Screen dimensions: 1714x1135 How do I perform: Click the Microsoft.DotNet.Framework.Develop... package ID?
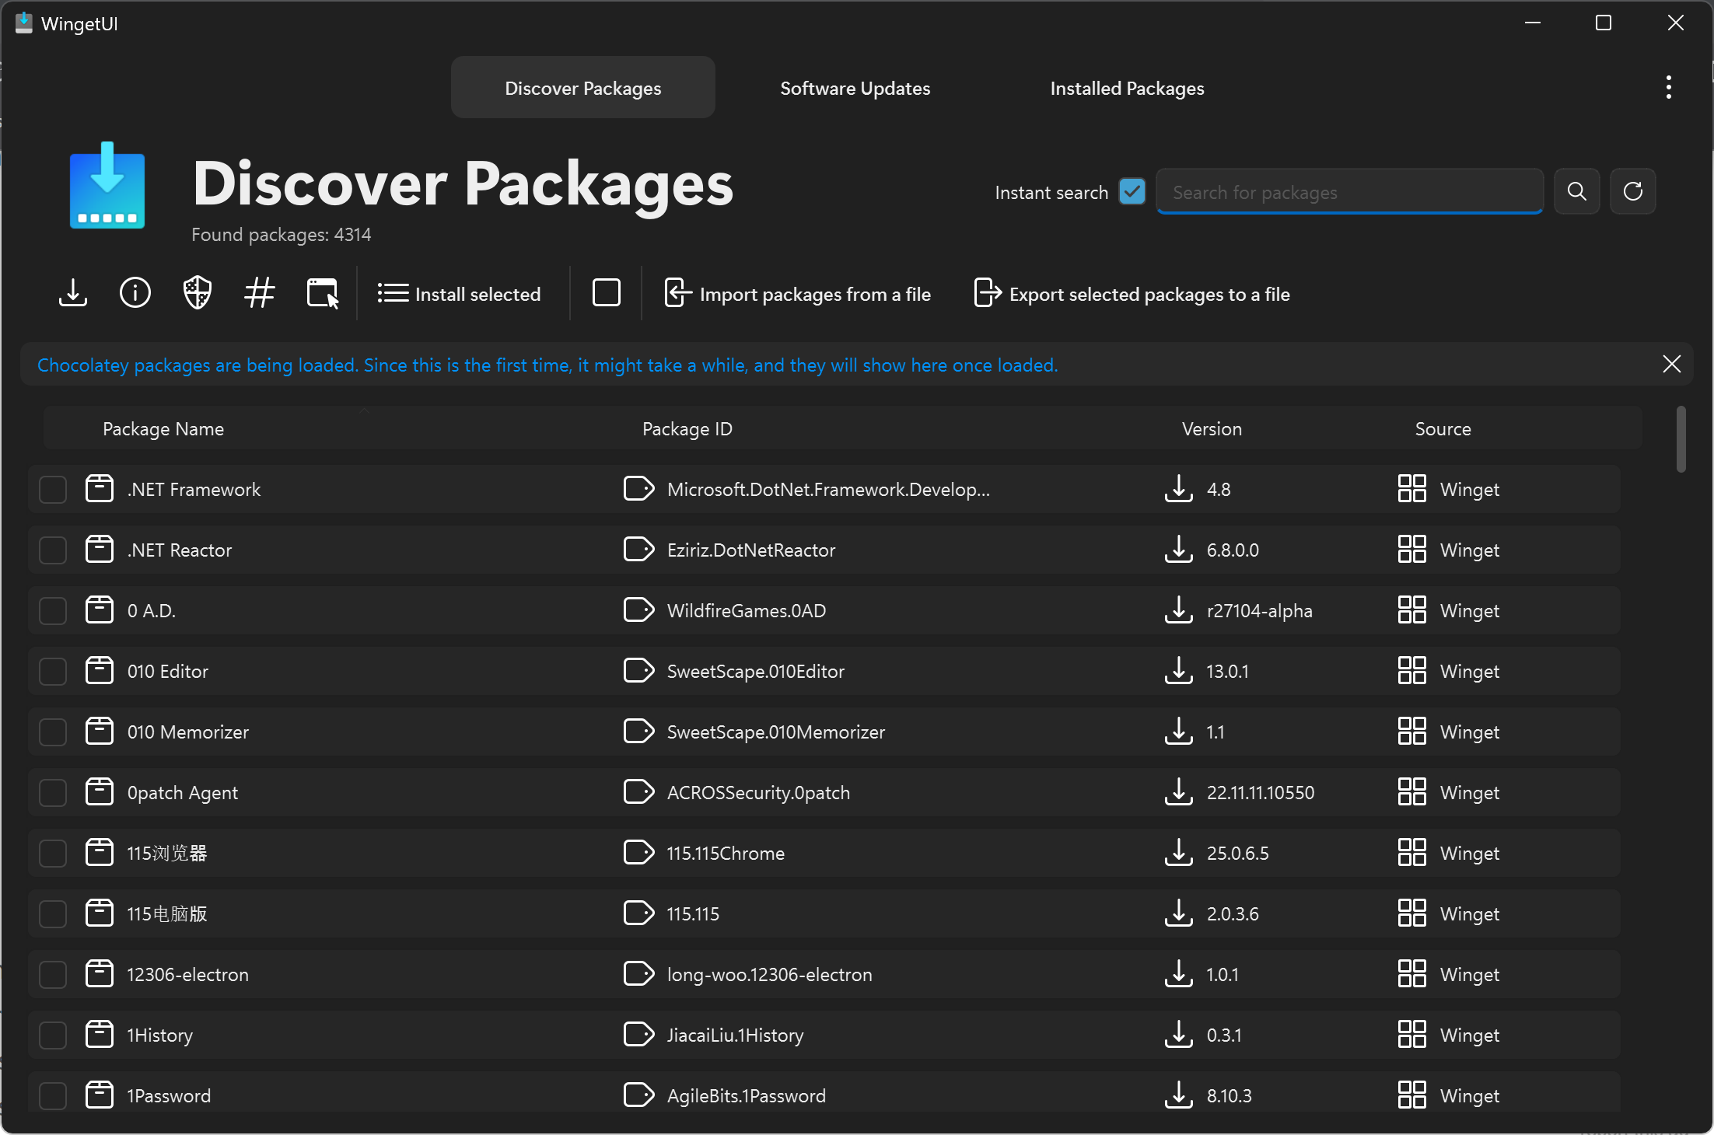[x=829, y=489]
